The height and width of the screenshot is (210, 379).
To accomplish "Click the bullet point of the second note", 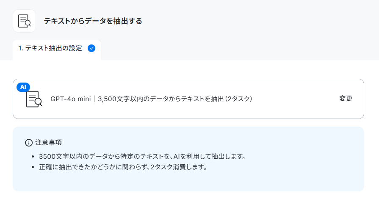I will pos(33,167).
